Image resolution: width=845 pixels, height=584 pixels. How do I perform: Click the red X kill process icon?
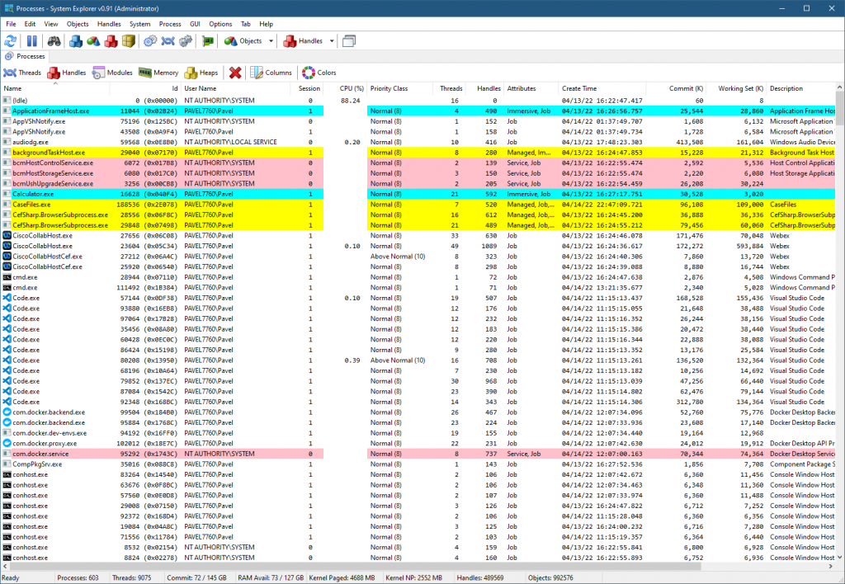click(235, 73)
